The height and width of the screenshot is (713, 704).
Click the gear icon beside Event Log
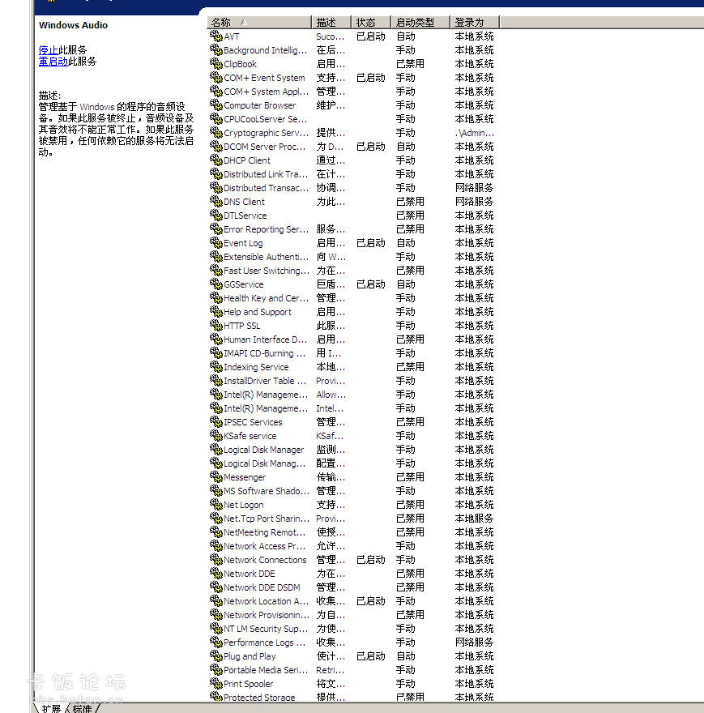click(x=216, y=243)
